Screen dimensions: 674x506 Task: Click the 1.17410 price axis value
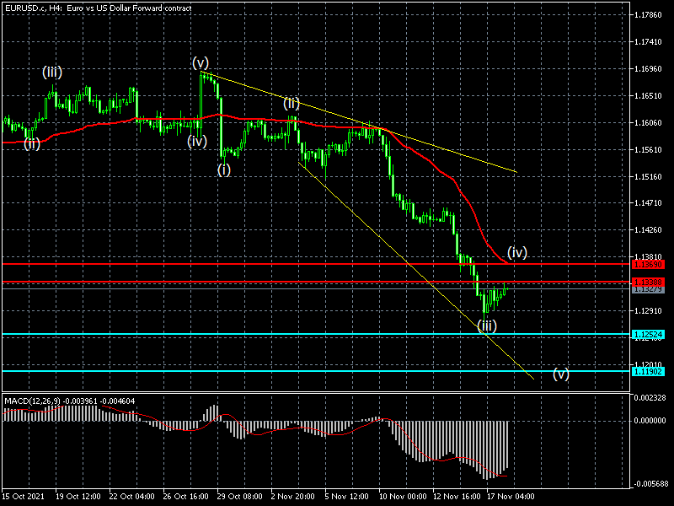click(x=648, y=42)
